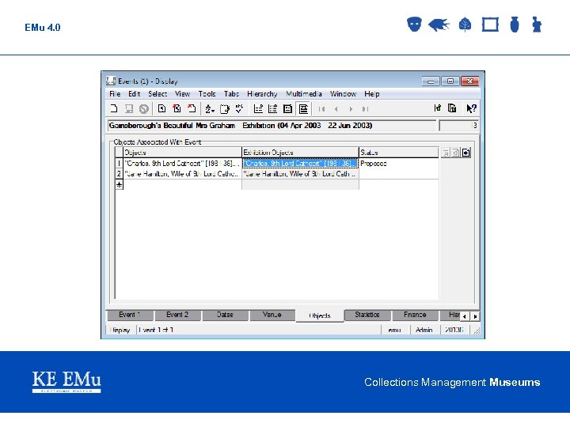
Task: Select row 2 Exhibition Objects cell Jane Hamilton
Action: [x=300, y=174]
